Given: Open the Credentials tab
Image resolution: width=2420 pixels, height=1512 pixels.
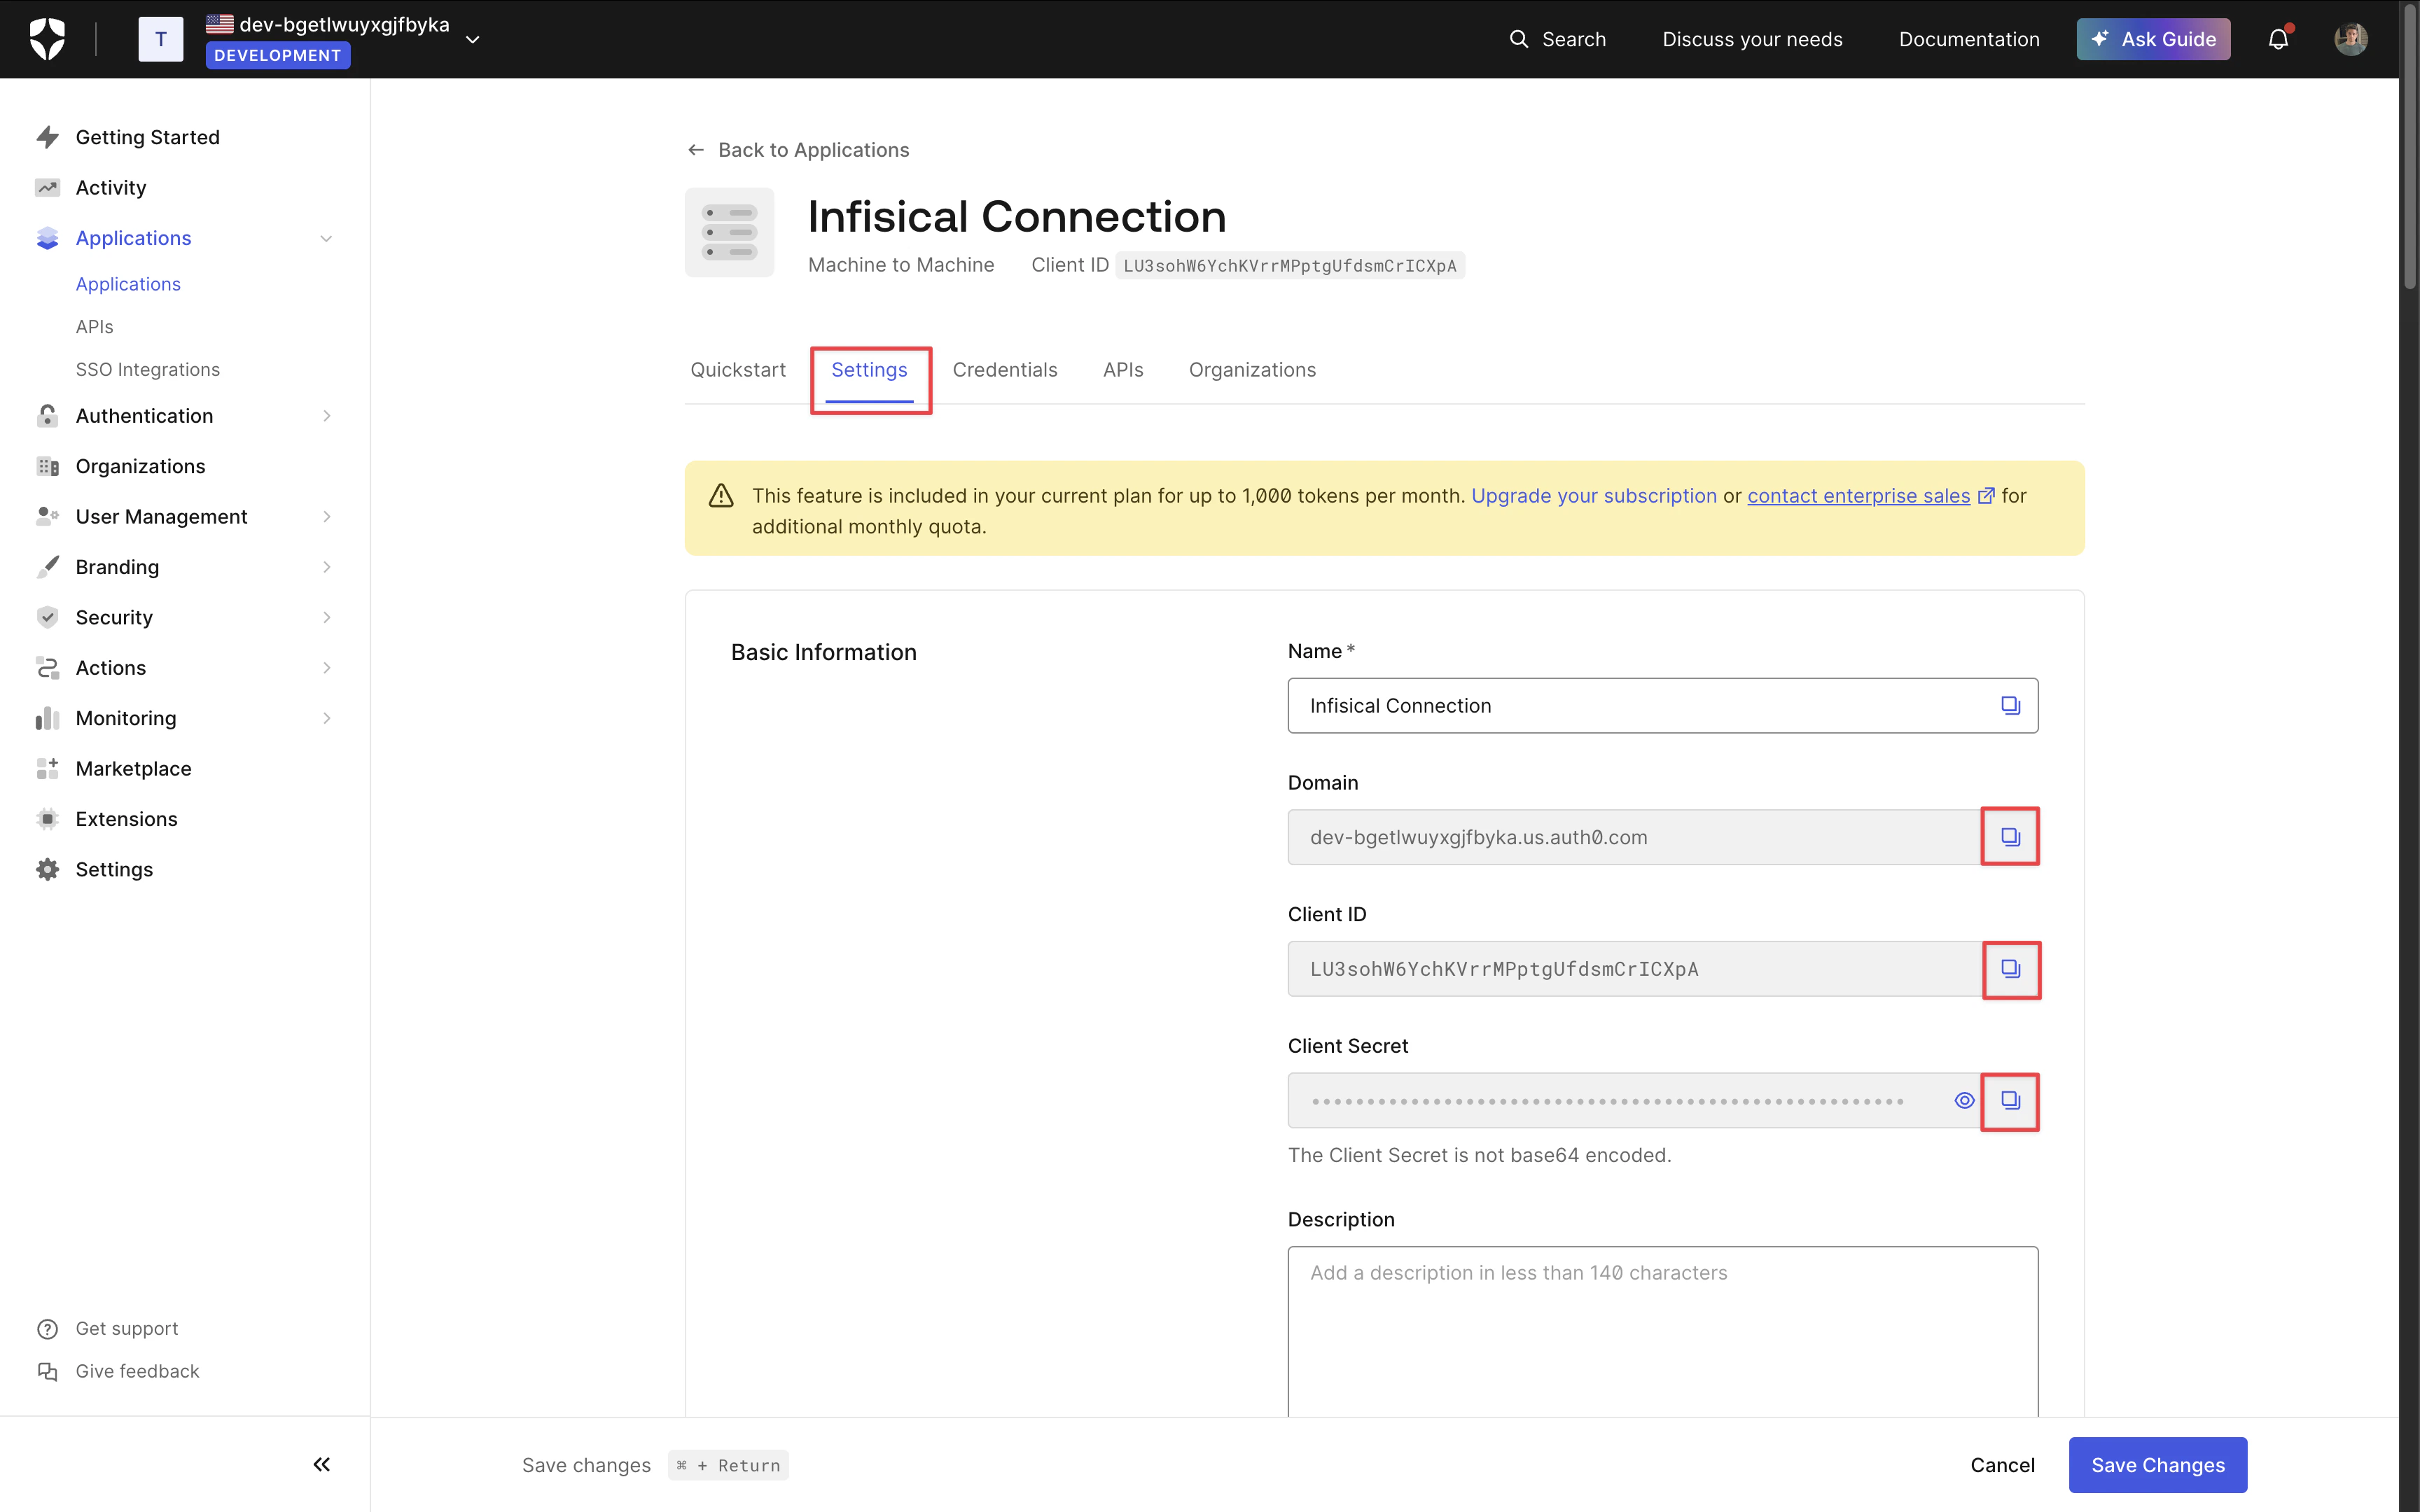Looking at the screenshot, I should pos(1005,370).
